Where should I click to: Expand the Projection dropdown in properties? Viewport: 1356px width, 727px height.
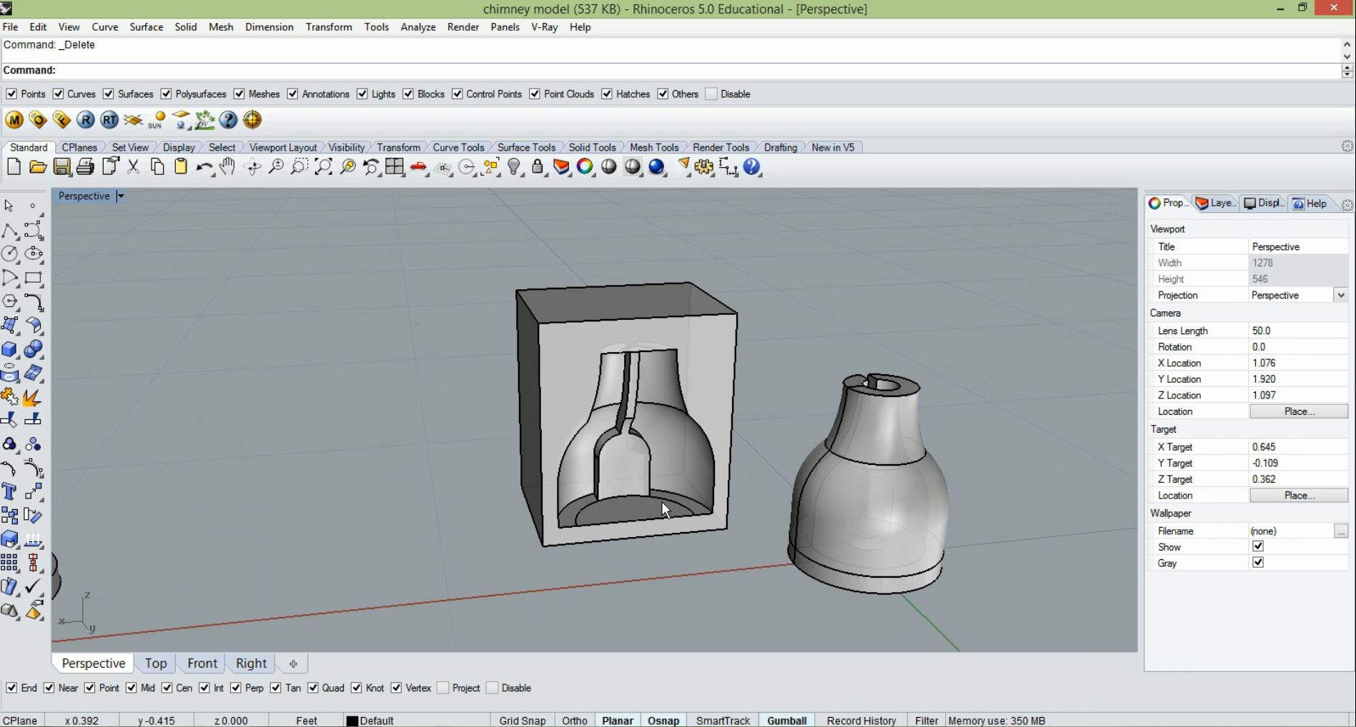[x=1340, y=295]
